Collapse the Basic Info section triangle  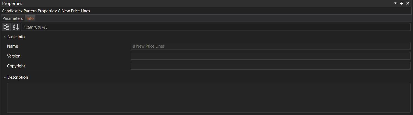tap(5, 37)
